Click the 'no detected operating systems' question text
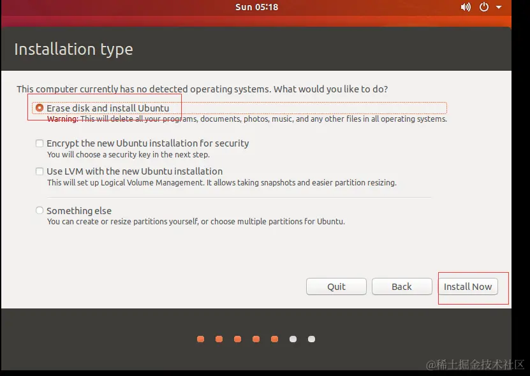Image resolution: width=530 pixels, height=376 pixels. [202, 89]
